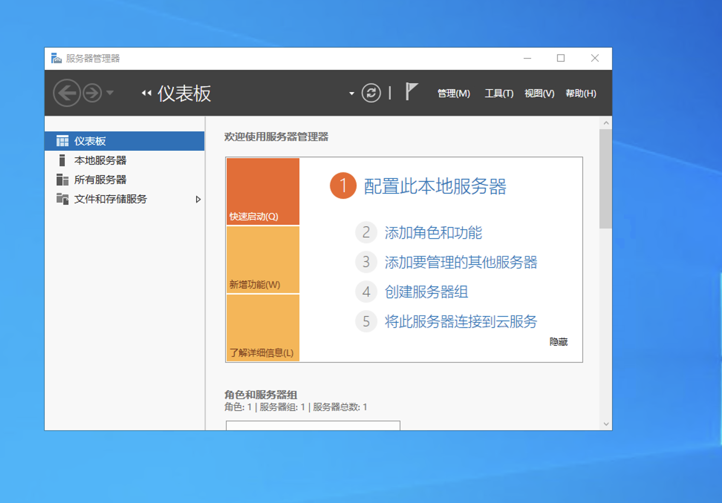Close the 服务器管理器 window
722x503 pixels.
[x=595, y=58]
